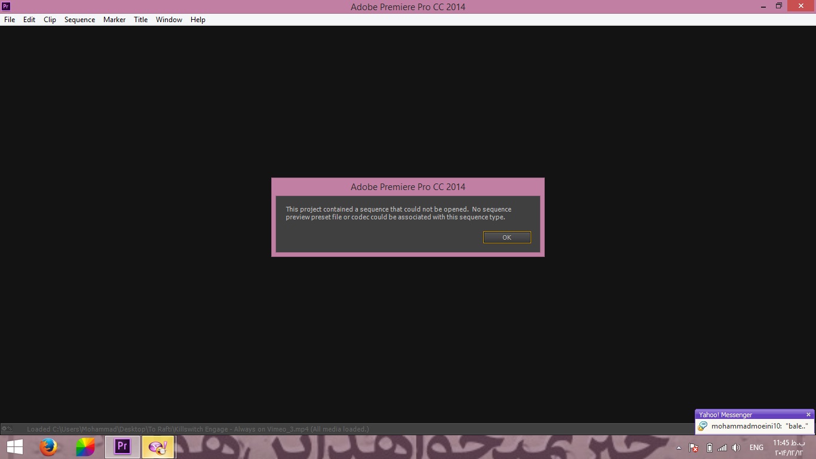The height and width of the screenshot is (459, 816).
Task: Click the battery status tray icon
Action: (x=709, y=448)
